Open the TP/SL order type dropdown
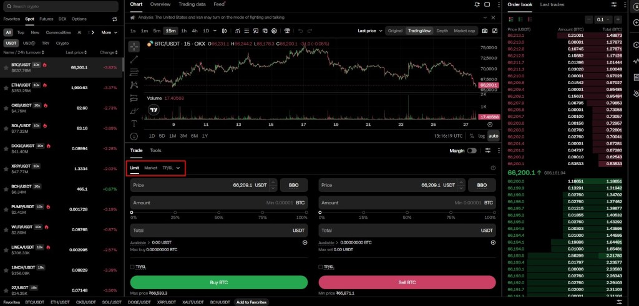Image resolution: width=639 pixels, height=306 pixels. pyautogui.click(x=171, y=168)
